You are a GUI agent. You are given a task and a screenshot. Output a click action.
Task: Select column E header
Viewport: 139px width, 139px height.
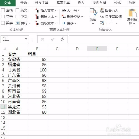[x=97, y=49]
